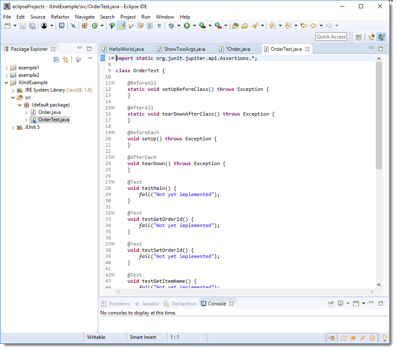Click the New wizard toolbar icon
Image resolution: width=396 pixels, height=350 pixels.
tap(7, 26)
